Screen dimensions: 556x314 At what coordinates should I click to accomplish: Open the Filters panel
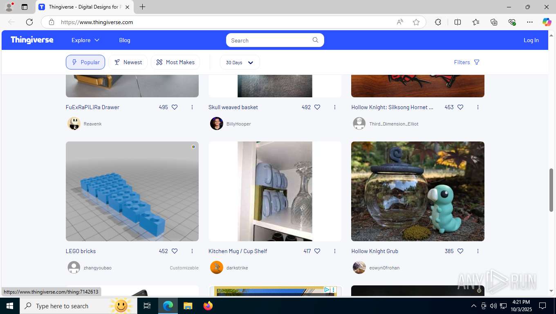pos(466,62)
